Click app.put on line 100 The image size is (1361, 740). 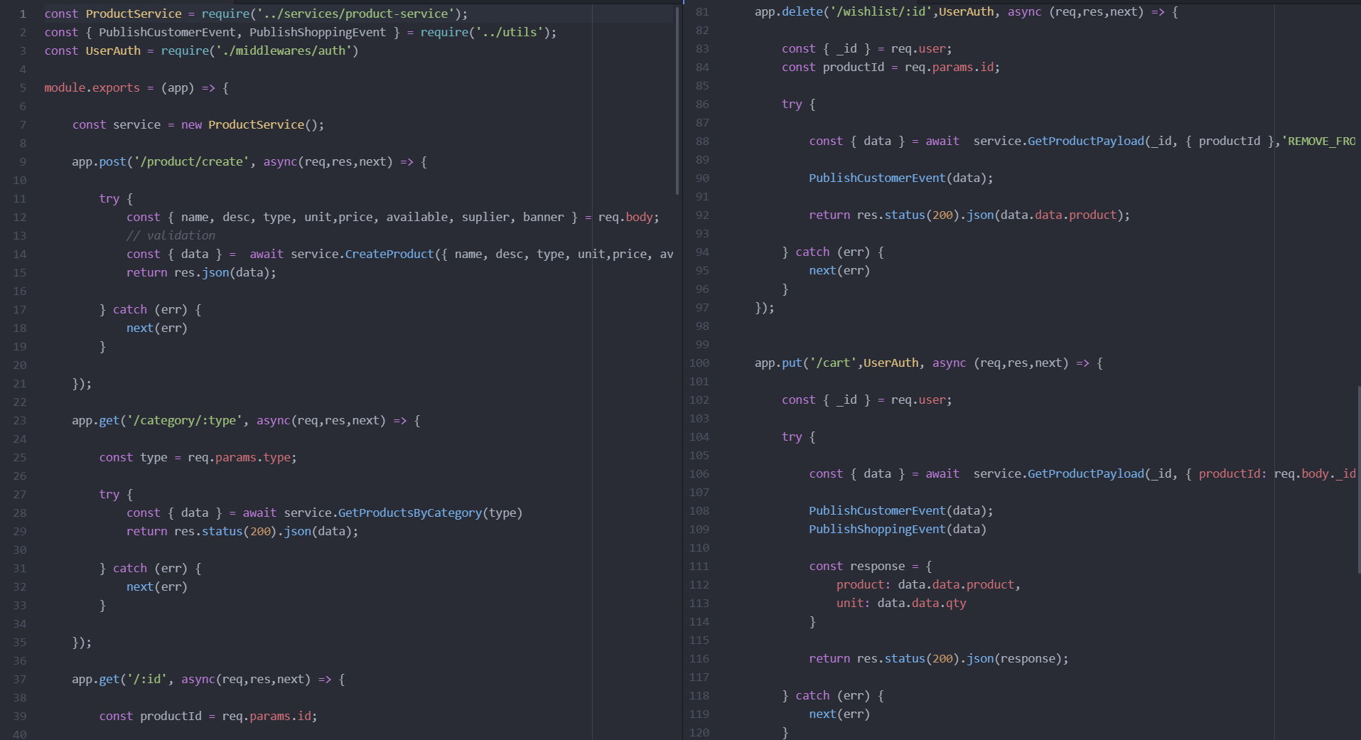778,363
